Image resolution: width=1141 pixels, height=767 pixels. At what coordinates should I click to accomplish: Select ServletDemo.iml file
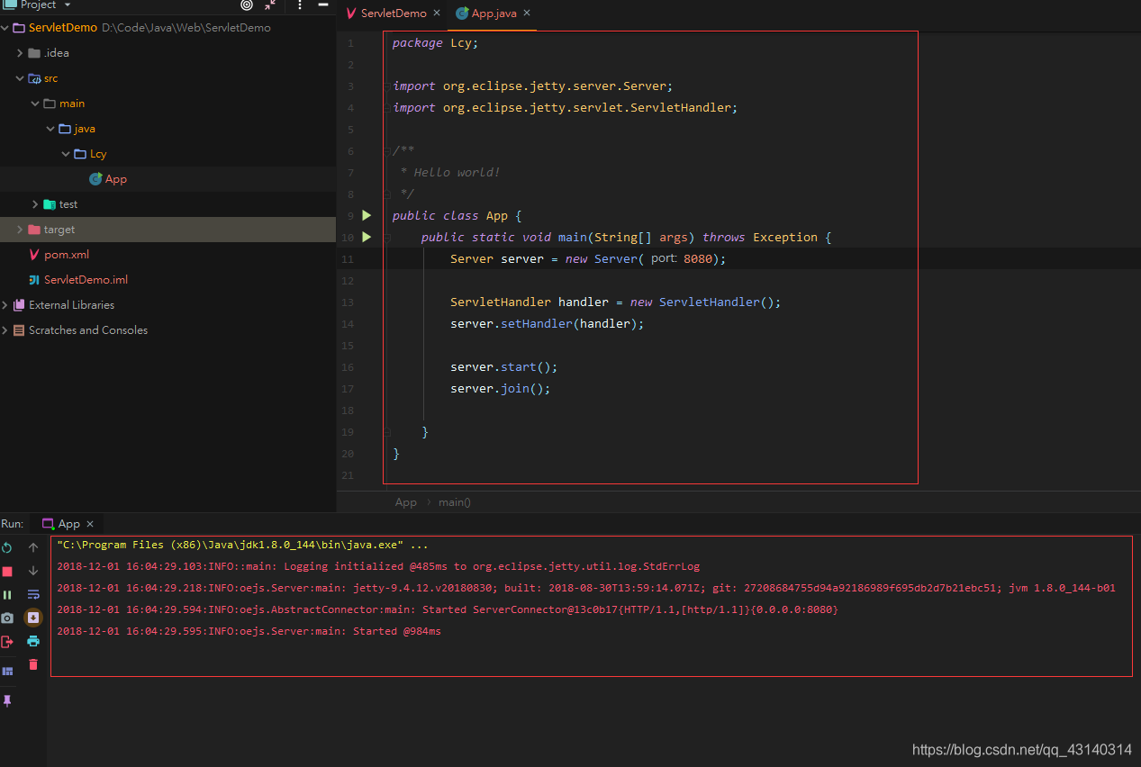168,280
